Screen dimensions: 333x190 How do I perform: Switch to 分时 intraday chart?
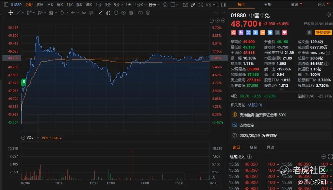point(29,5)
